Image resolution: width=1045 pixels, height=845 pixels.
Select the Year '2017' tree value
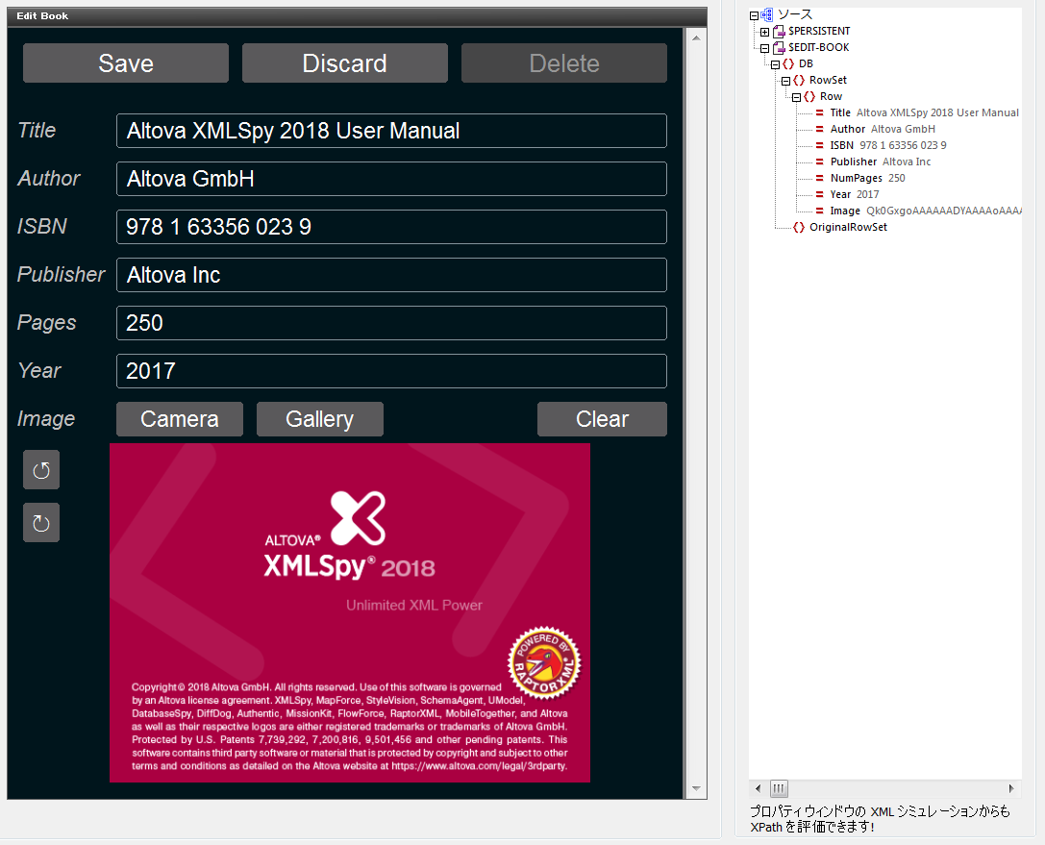point(867,194)
